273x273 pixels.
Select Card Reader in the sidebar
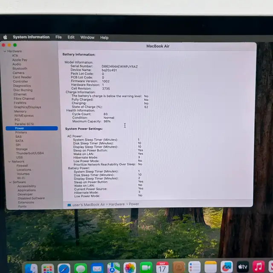point(22,77)
